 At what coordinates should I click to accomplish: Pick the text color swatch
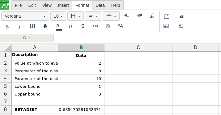point(59,27)
